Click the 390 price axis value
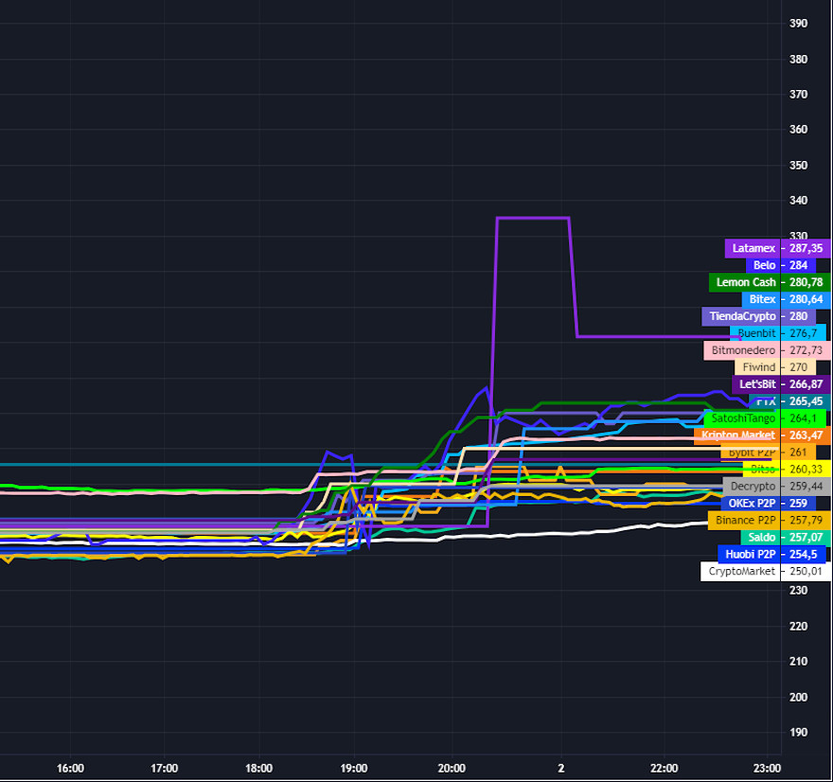Viewport: 833px width, 782px height. click(x=798, y=23)
